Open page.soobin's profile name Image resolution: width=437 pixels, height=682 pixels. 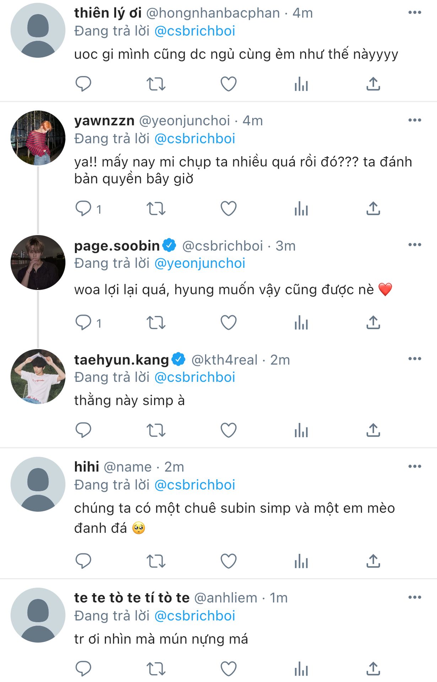(117, 246)
